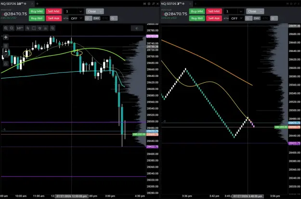Viewport: 301px width, 199px height.
Task: Expand Close button arrow in left chart
Action: point(101,12)
